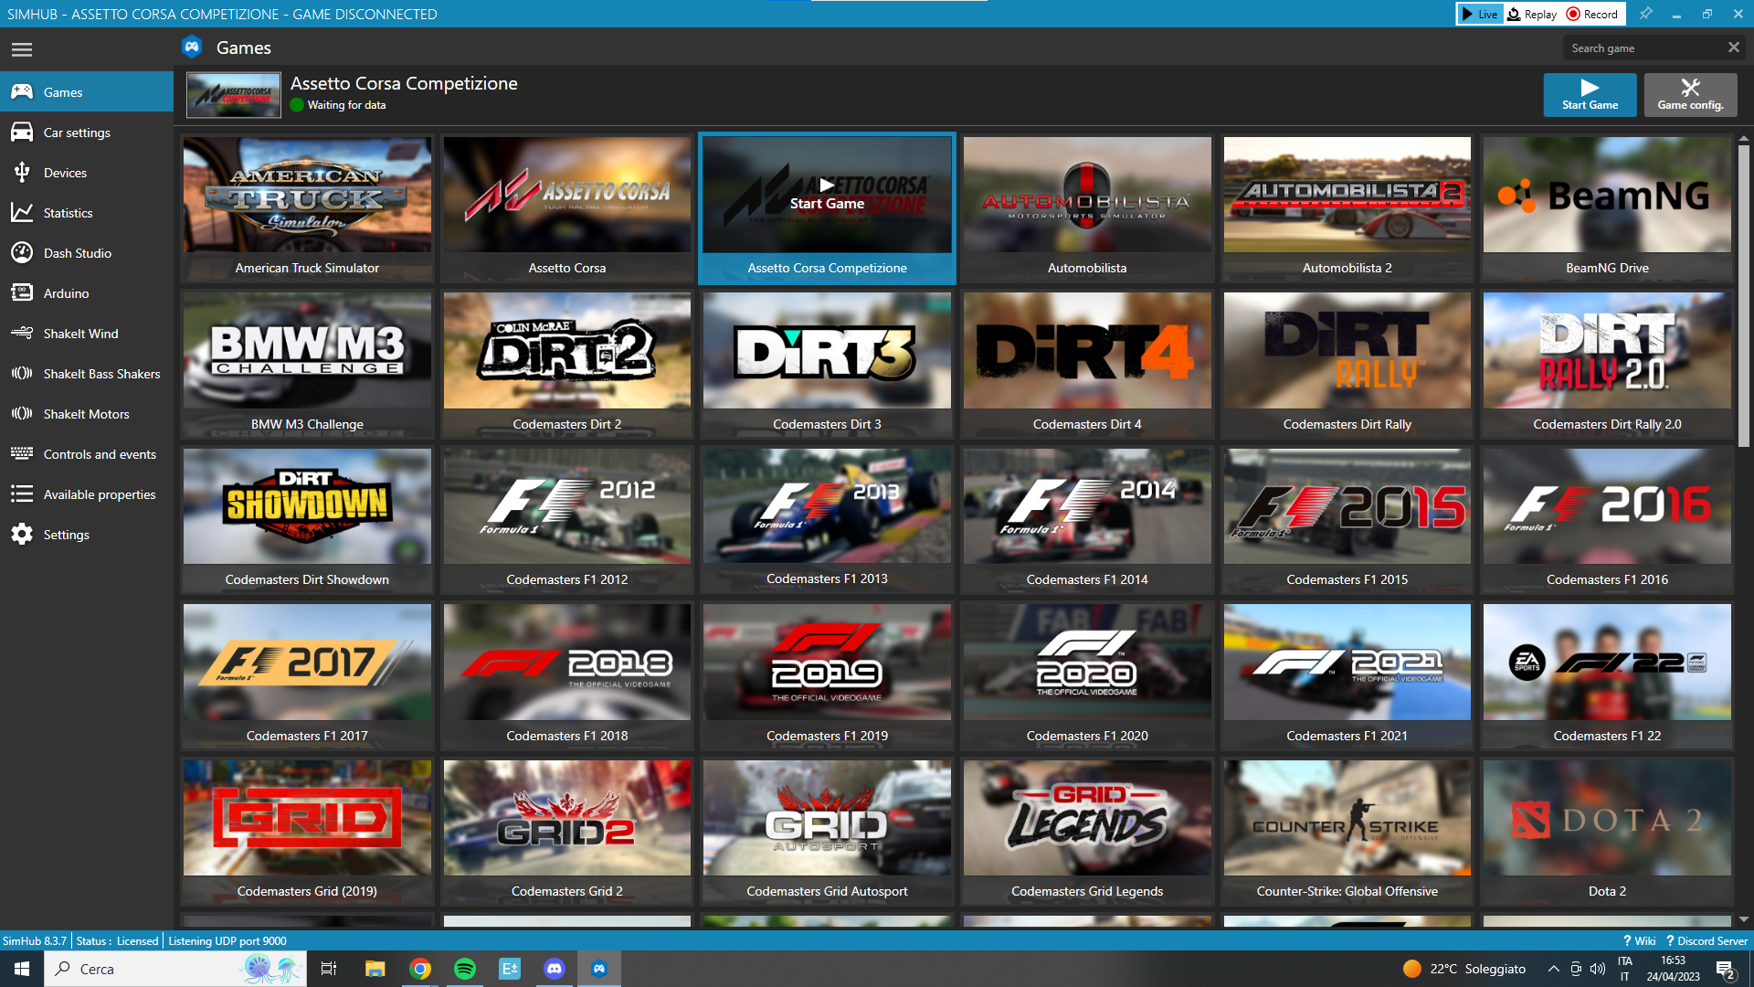Pin the window with pin icon
Screen dimensions: 1754x987
point(1645,14)
